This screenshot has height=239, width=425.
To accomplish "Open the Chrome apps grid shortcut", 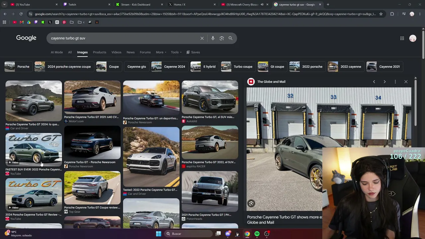I will 4,22.
